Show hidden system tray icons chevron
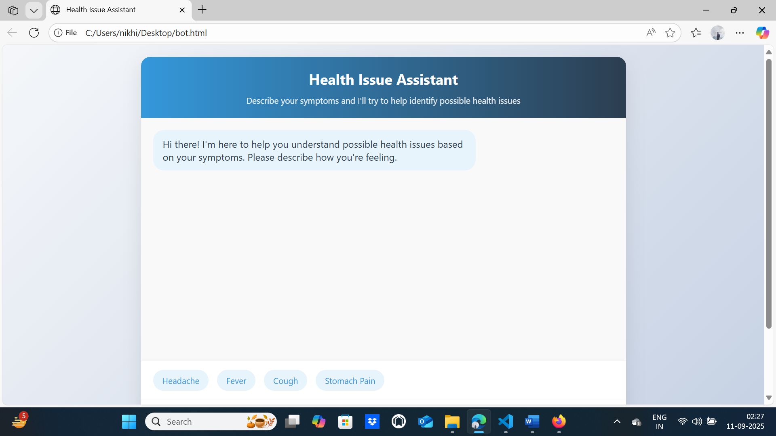 click(x=617, y=421)
